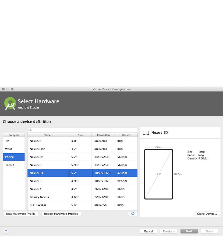The image size is (223, 236).
Task: Click the Nexus 5X phone outline preview
Action: pyautogui.click(x=159, y=174)
